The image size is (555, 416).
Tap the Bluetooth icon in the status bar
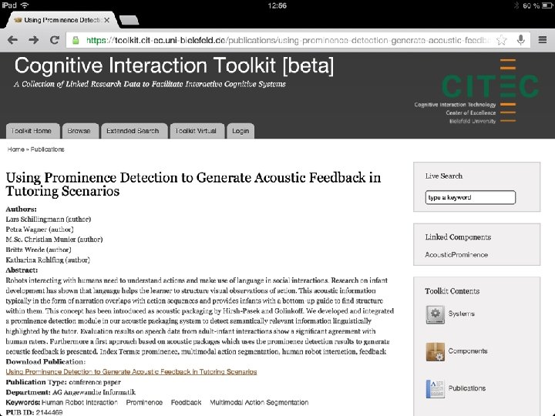pos(516,5)
